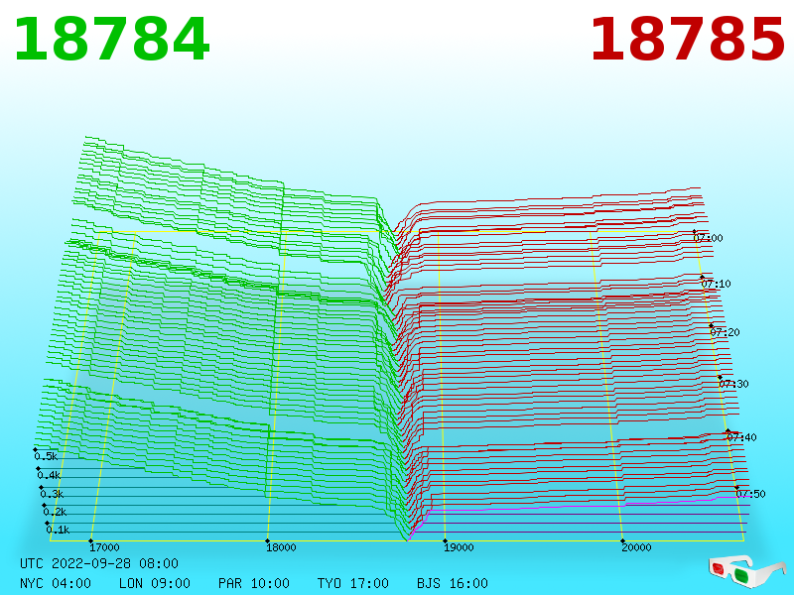Screen dimensions: 794x595
Task: Click the 20000 price axis label
Action: tap(636, 547)
